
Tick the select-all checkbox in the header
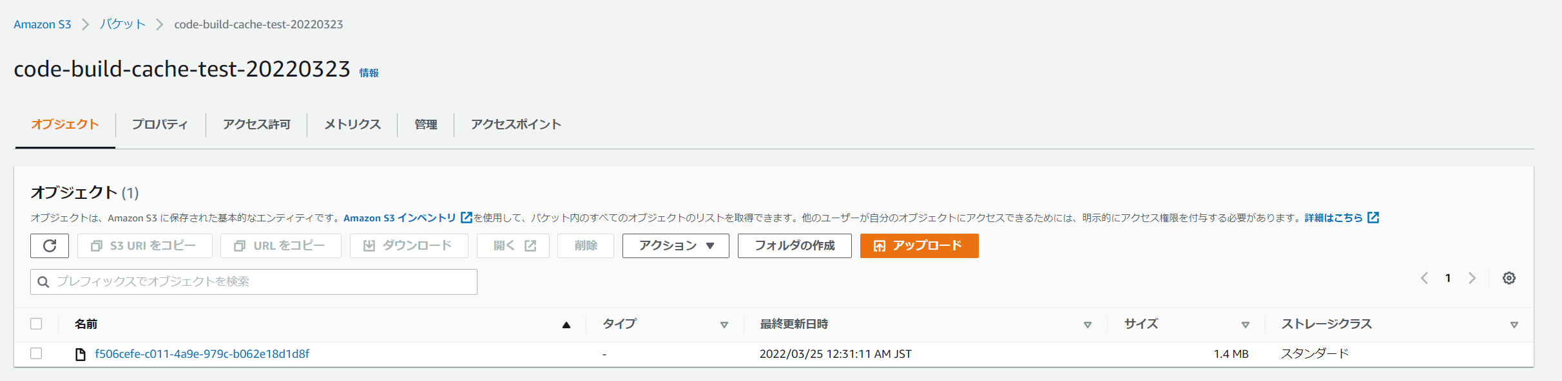coord(36,324)
